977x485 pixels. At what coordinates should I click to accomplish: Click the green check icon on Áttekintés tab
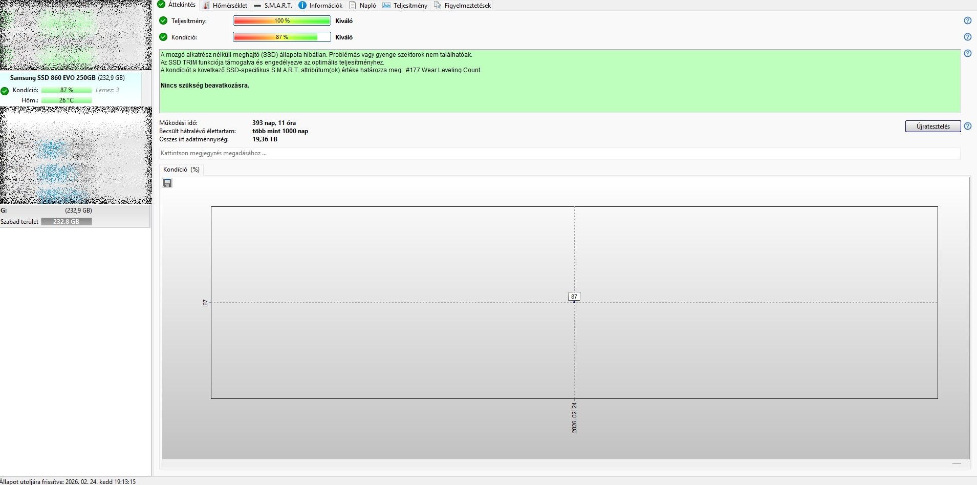[161, 5]
